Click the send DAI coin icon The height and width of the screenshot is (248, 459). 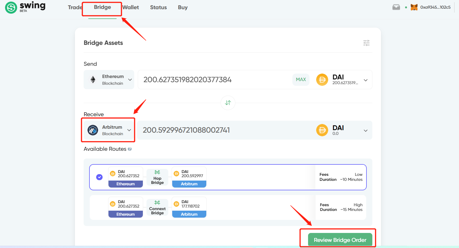(x=322, y=80)
